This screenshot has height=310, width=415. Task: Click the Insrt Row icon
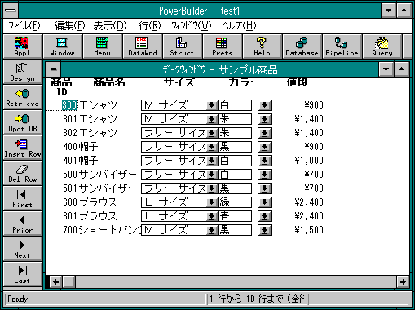[23, 148]
